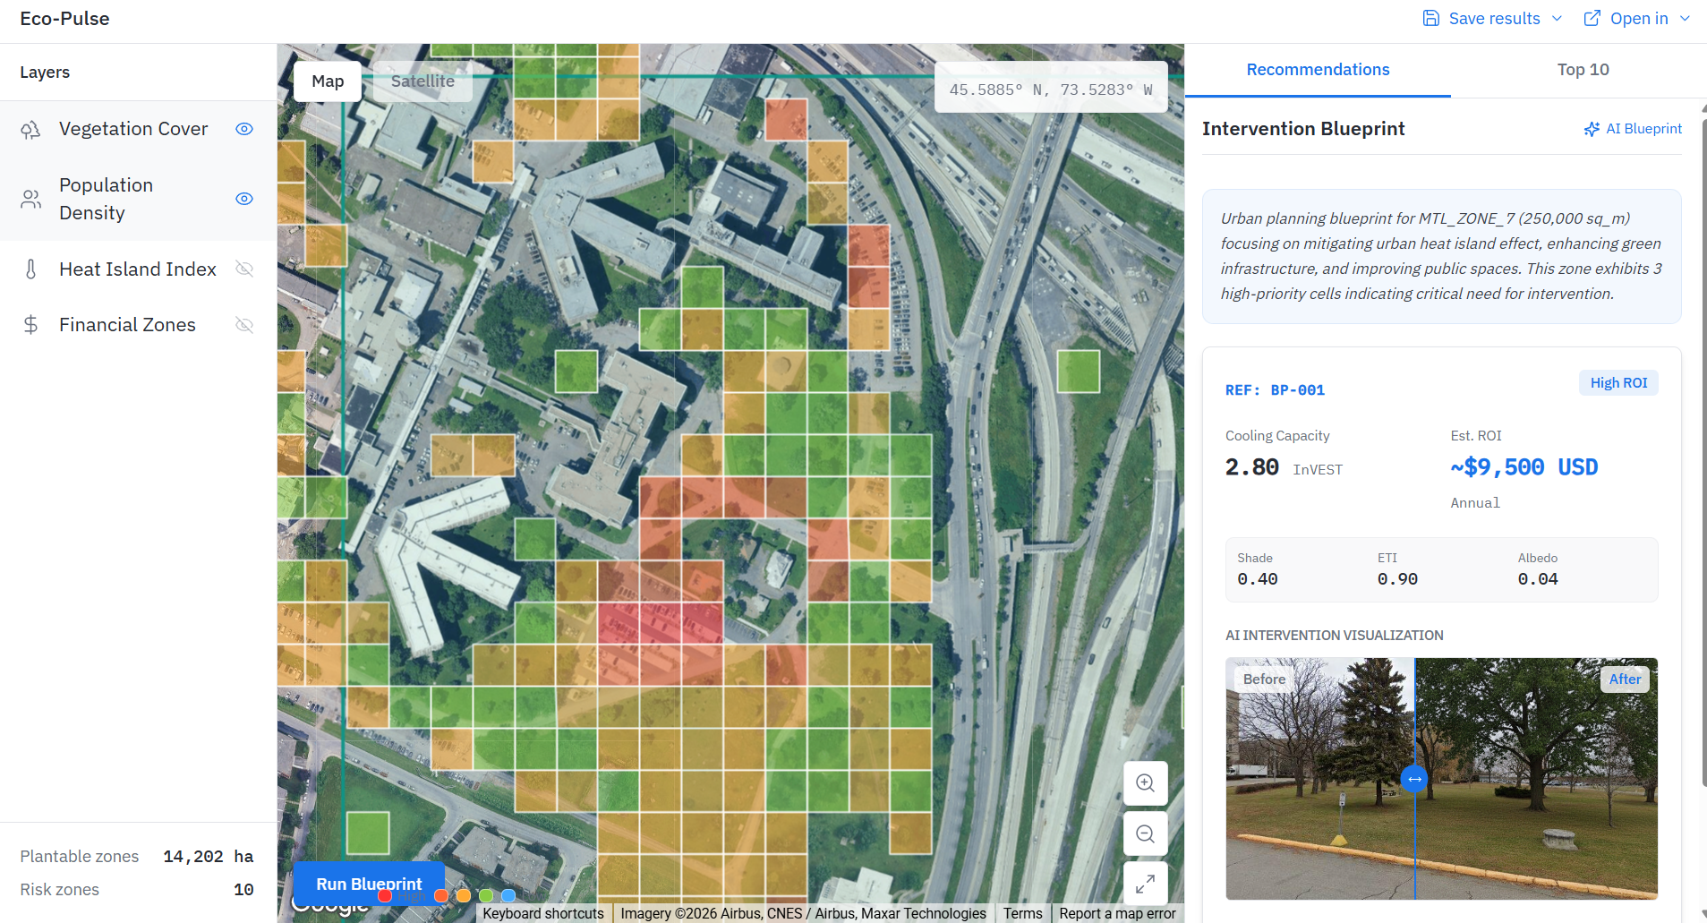Click the ETI 0.90 value
1707x923 pixels.
[x=1397, y=579]
